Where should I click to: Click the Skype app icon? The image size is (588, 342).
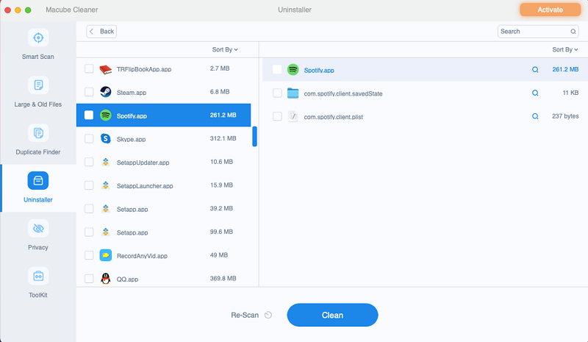coord(106,138)
